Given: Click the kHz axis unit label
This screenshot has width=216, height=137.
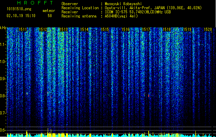Looking at the screenshot, I should tap(3, 28).
